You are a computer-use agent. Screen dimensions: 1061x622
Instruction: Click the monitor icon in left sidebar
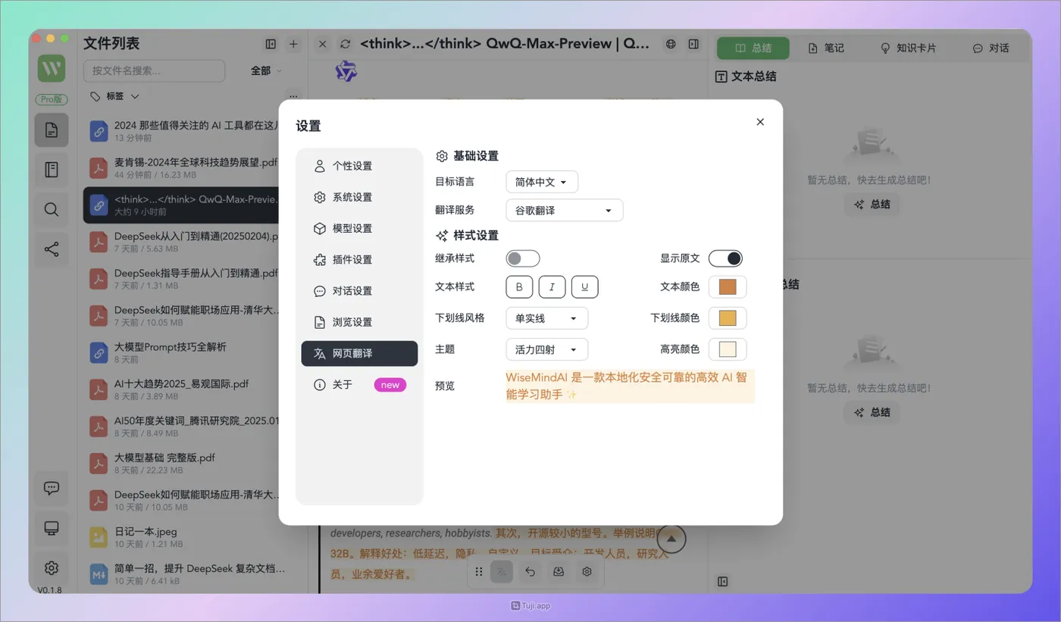[x=52, y=528]
